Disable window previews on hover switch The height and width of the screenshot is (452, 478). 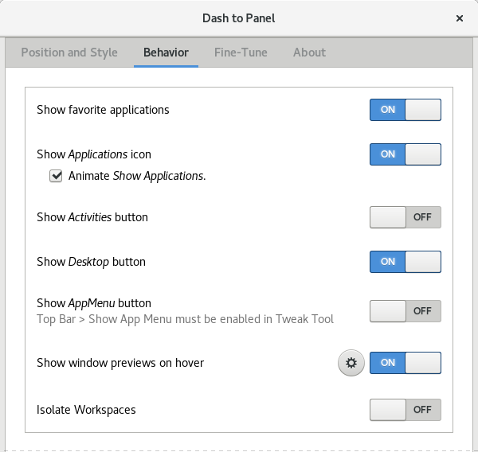tap(405, 363)
